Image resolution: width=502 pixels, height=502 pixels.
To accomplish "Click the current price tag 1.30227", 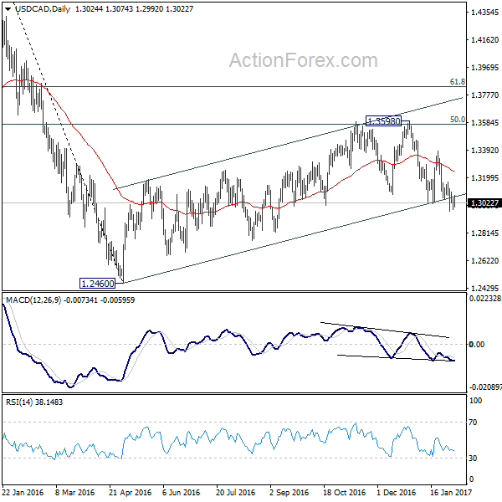I will (484, 203).
